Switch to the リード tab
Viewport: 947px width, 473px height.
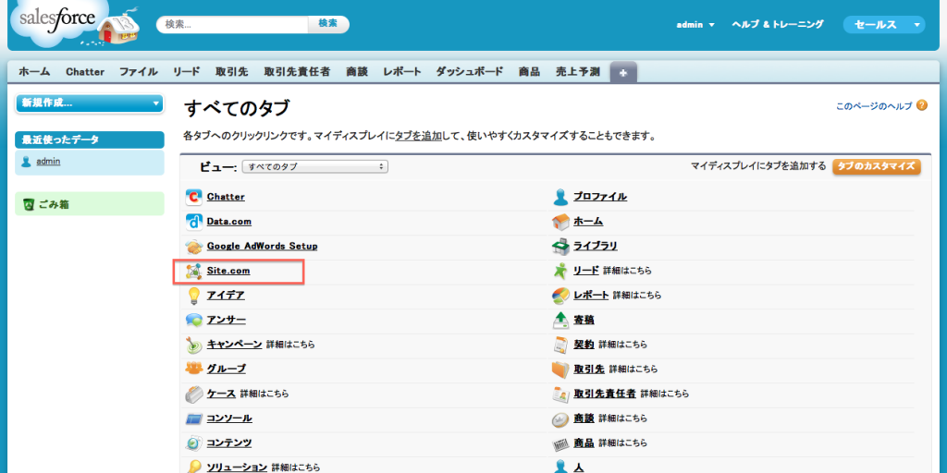[186, 72]
